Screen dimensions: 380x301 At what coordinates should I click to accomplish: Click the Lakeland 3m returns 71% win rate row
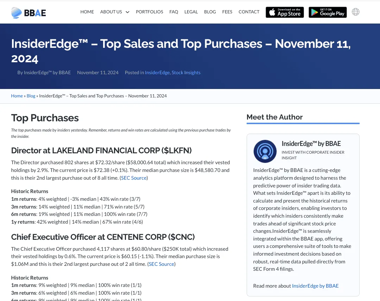pos(78,207)
